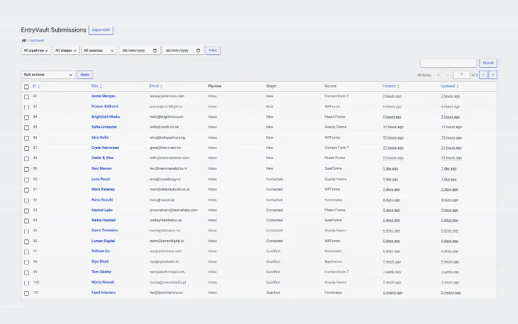Click the sort arrows beside Email column
This screenshot has height=324, width=518.
[161, 87]
